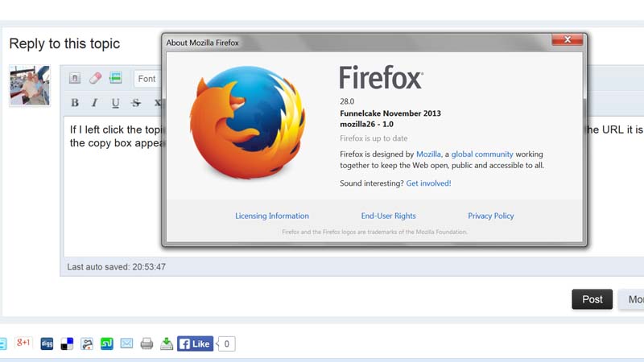Open the End-User Rights link
Image resolution: width=644 pixels, height=362 pixels.
(388, 216)
